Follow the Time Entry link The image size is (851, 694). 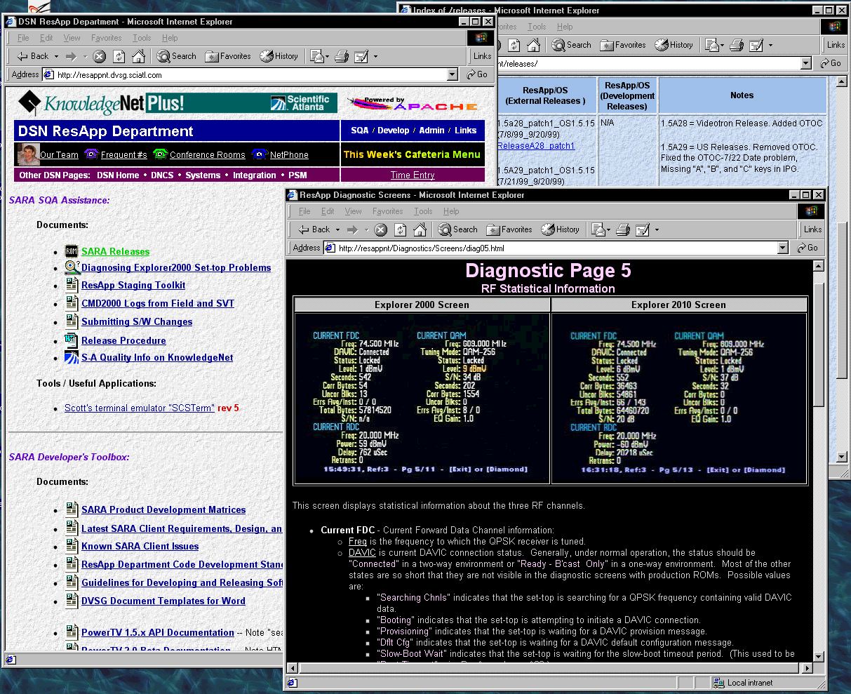point(413,175)
